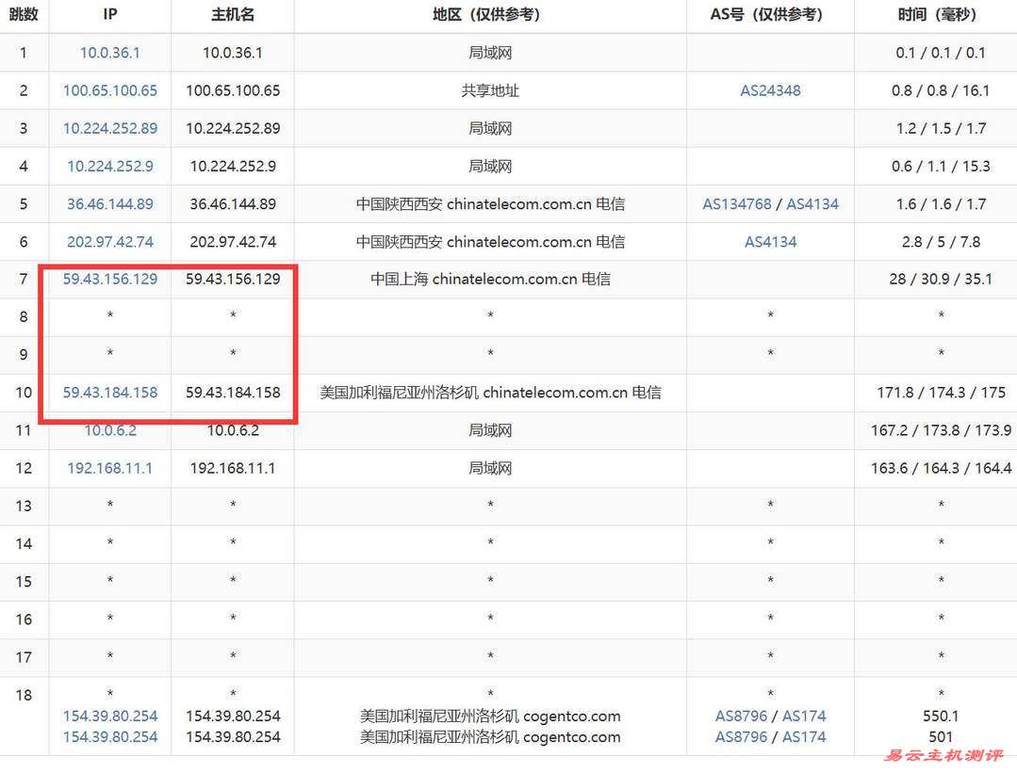Open the blue 10.224.252.9 IP link
1017x773 pixels.
tap(109, 166)
